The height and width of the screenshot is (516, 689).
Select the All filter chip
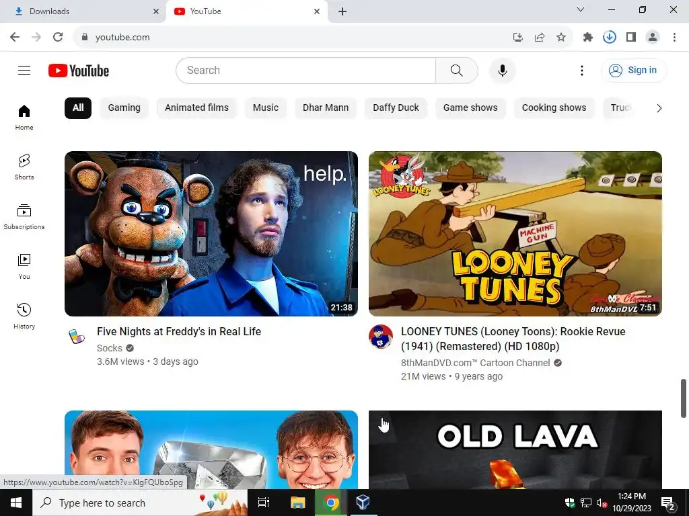point(78,108)
